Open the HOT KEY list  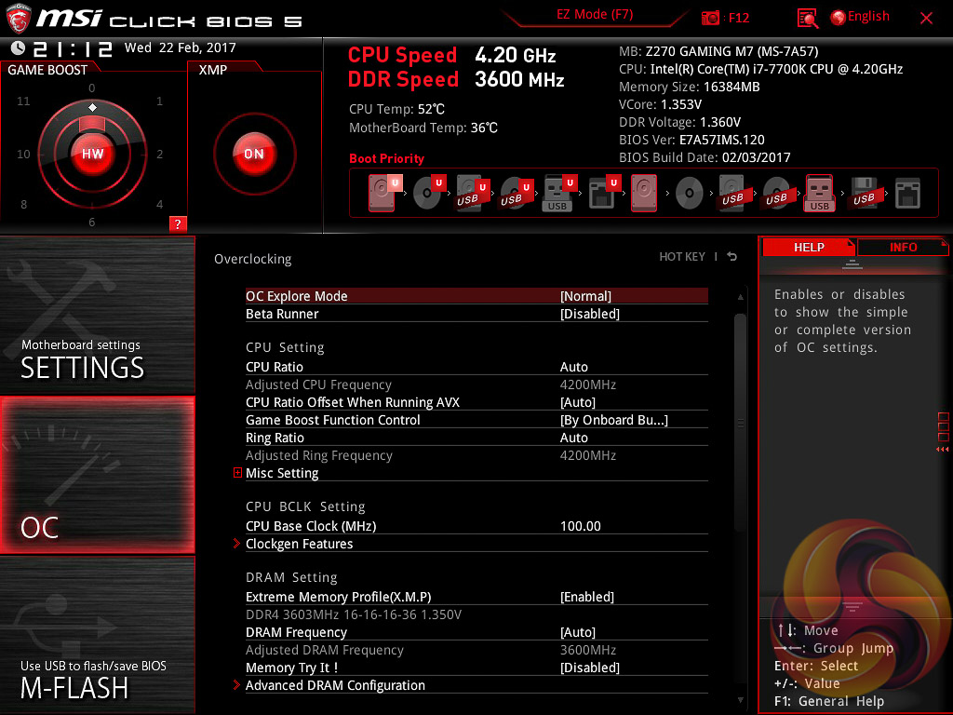coord(682,257)
